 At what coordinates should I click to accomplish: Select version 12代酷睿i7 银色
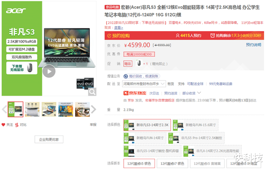click(x=172, y=164)
